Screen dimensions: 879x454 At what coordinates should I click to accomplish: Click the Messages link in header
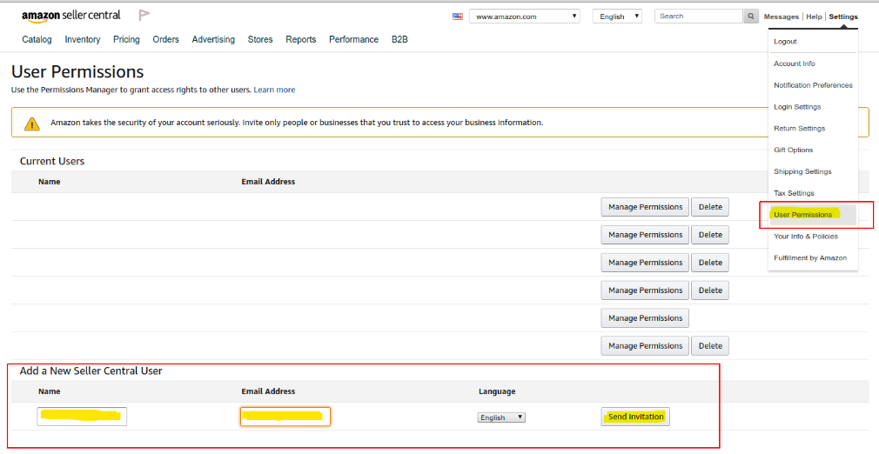781,17
